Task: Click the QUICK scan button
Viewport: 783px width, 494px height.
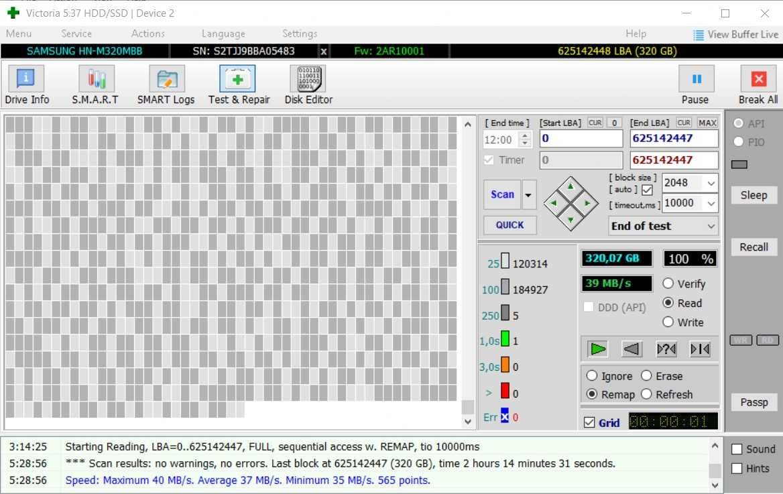Action: (510, 225)
